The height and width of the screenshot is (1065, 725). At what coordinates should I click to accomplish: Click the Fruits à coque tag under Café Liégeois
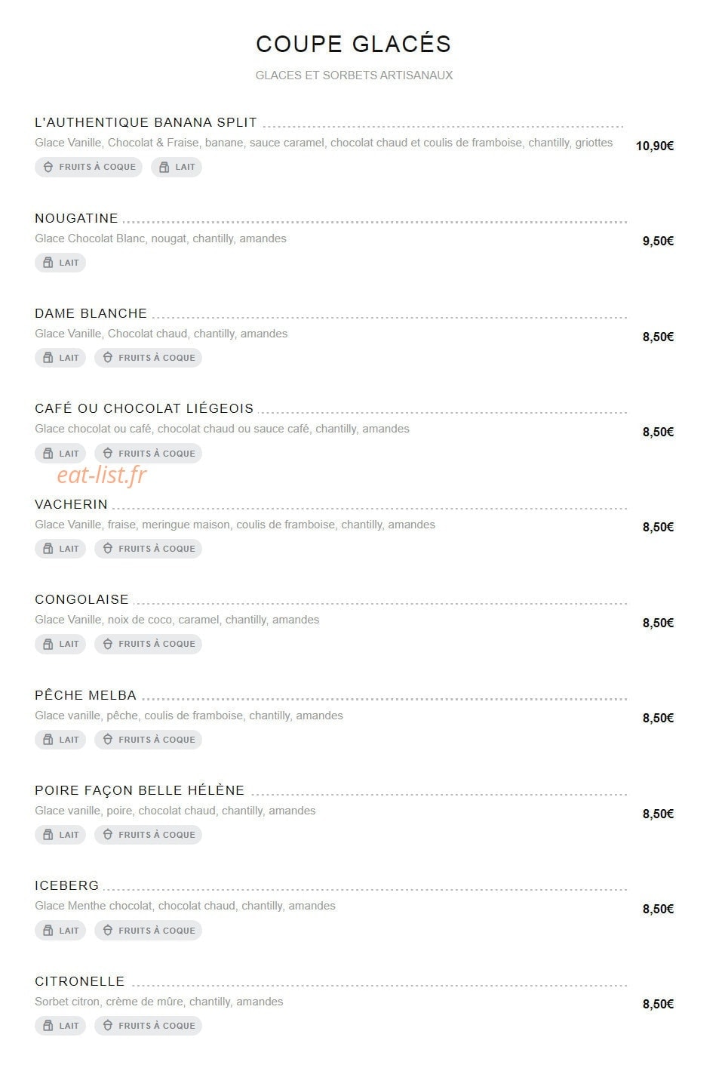(148, 454)
